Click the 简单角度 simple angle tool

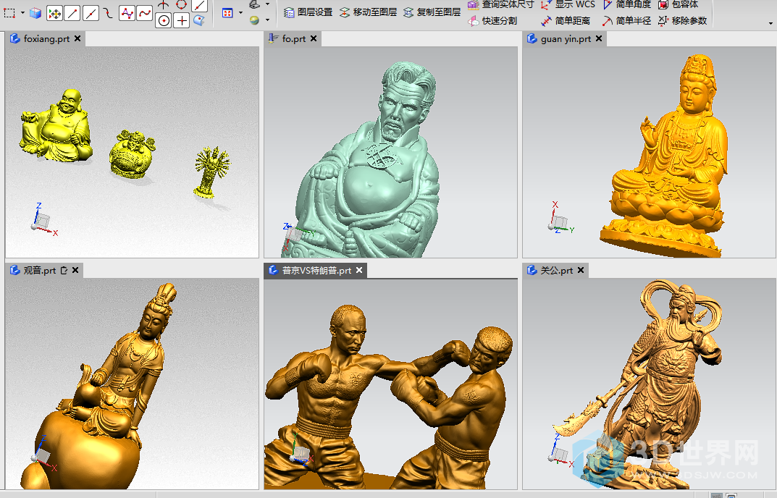coord(627,4)
